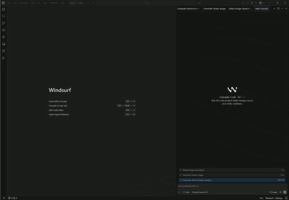Open the Extensions grid icon

(4, 51)
